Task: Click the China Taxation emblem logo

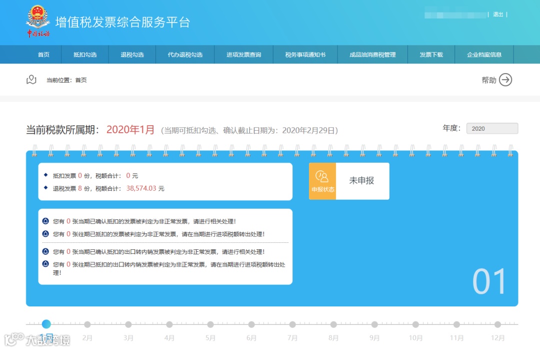Action: click(38, 21)
